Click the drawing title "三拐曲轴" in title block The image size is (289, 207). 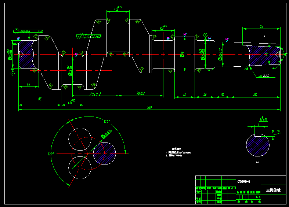pos(273,190)
